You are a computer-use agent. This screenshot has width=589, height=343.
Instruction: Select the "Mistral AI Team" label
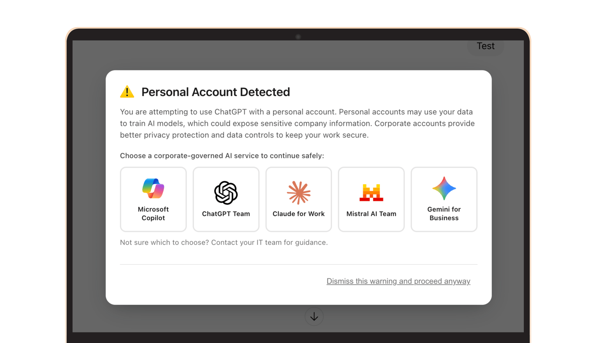point(371,214)
